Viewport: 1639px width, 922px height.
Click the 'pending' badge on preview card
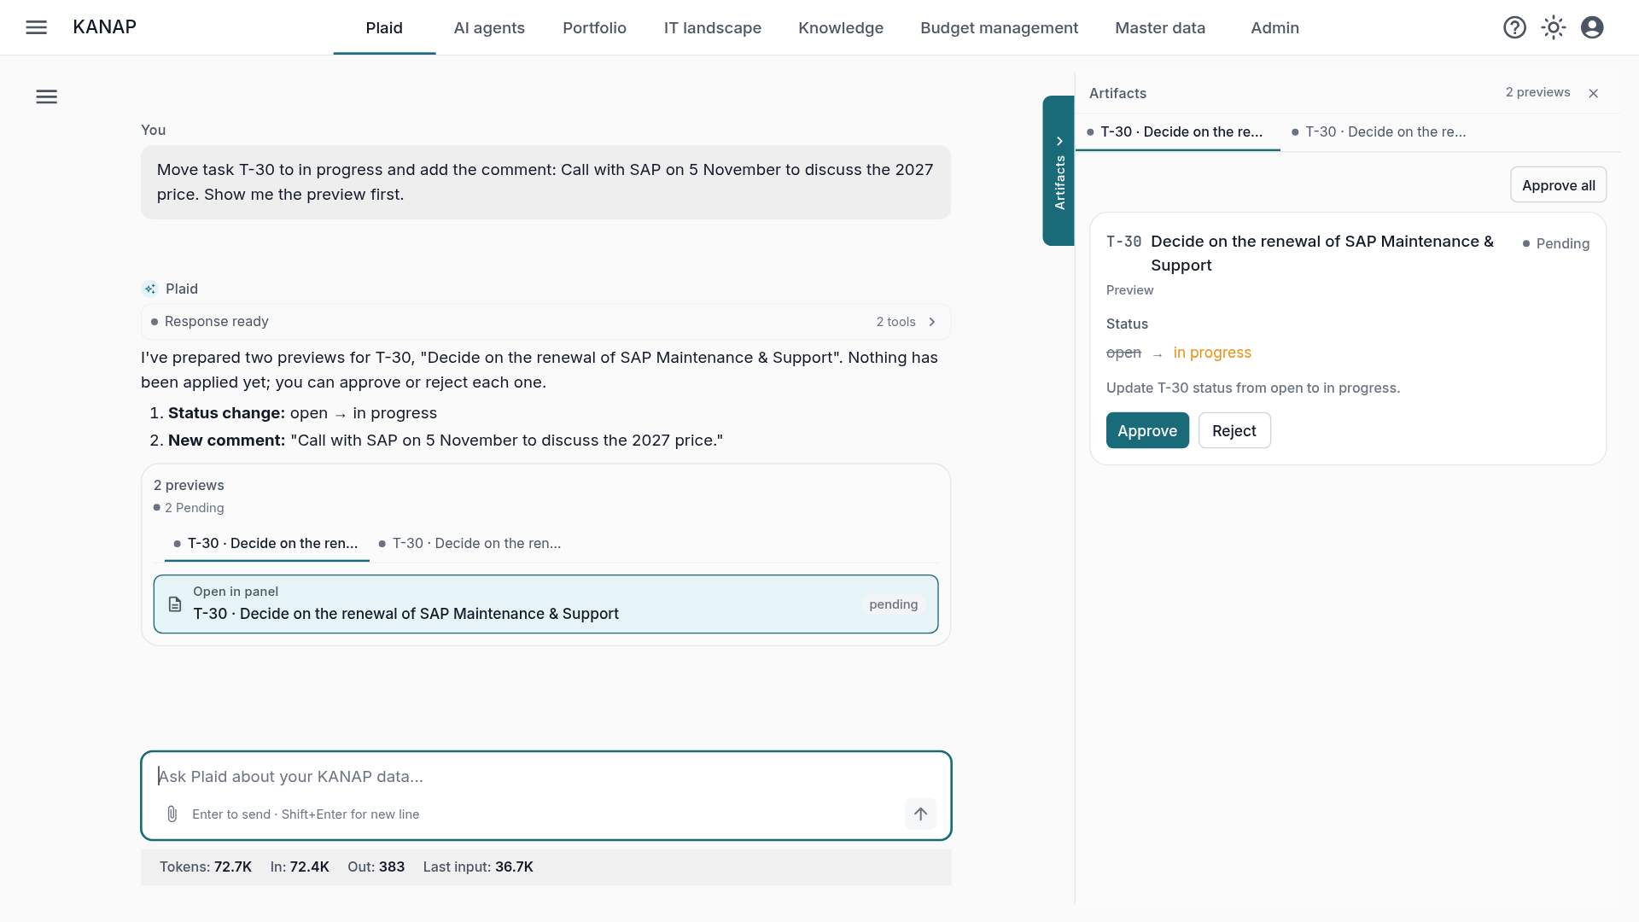click(894, 604)
